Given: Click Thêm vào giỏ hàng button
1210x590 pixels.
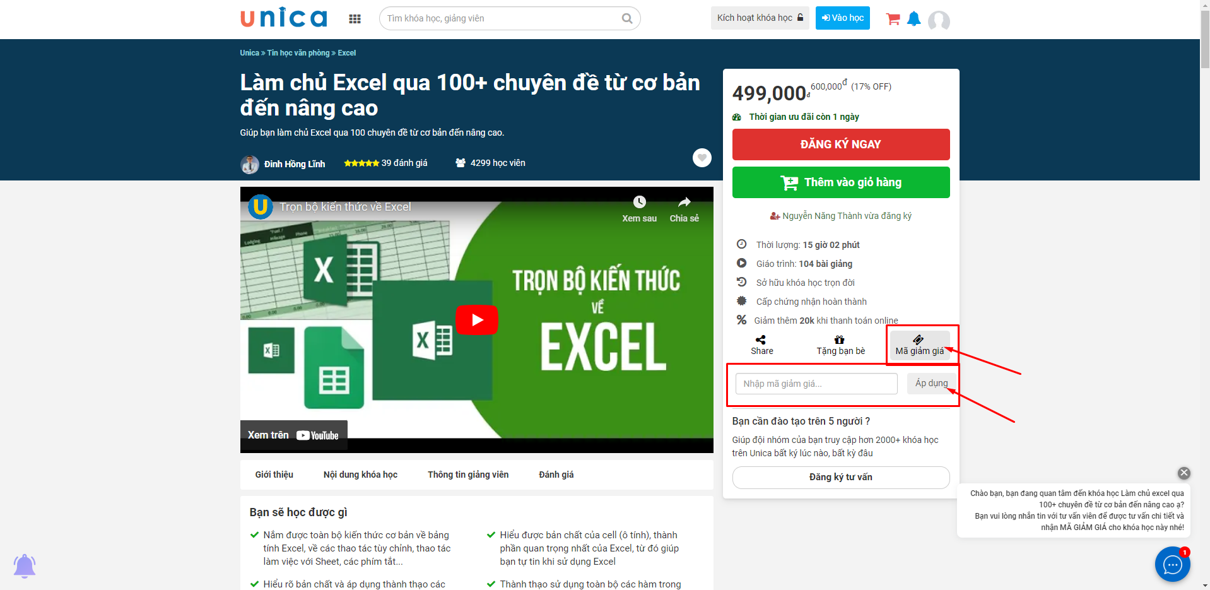Looking at the screenshot, I should point(841,182).
